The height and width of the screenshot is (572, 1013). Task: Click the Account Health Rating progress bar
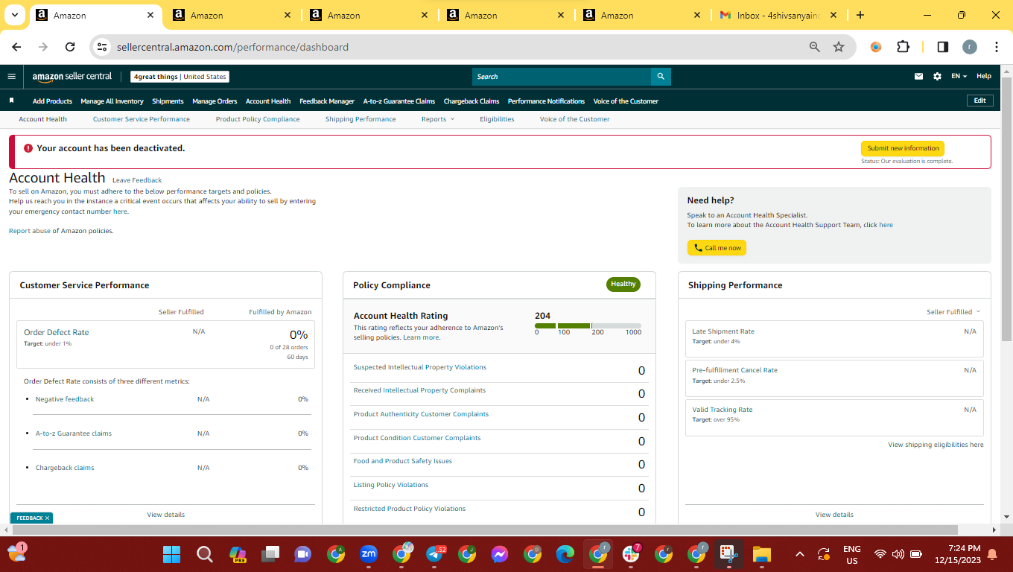pyautogui.click(x=588, y=325)
